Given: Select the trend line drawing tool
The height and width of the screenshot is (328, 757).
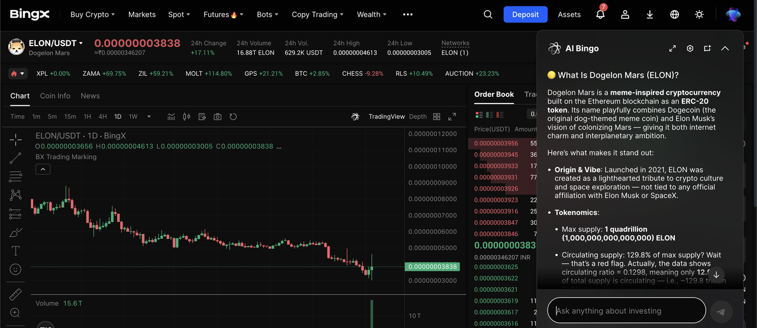Looking at the screenshot, I should click(16, 158).
